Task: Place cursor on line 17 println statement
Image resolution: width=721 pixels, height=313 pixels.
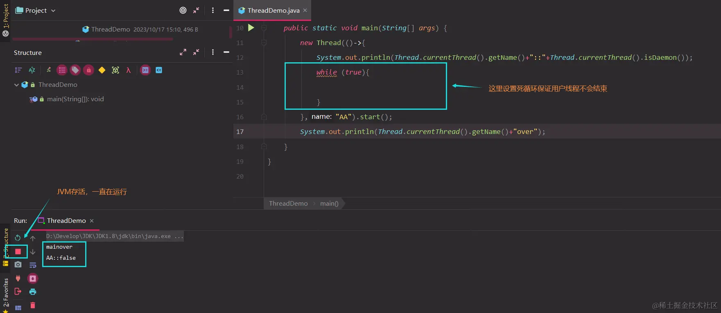Action: (423, 132)
